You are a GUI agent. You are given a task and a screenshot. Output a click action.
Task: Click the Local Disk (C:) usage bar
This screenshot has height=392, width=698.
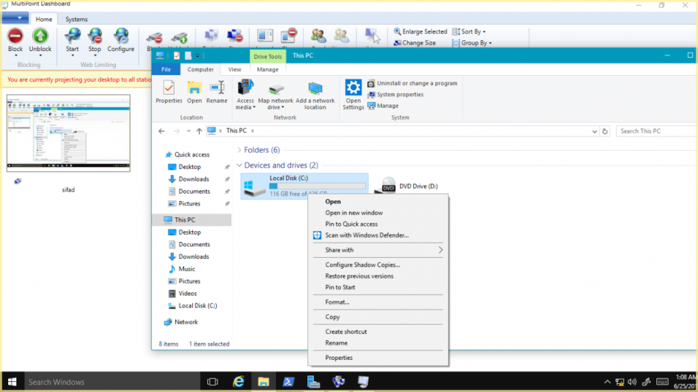pos(317,185)
